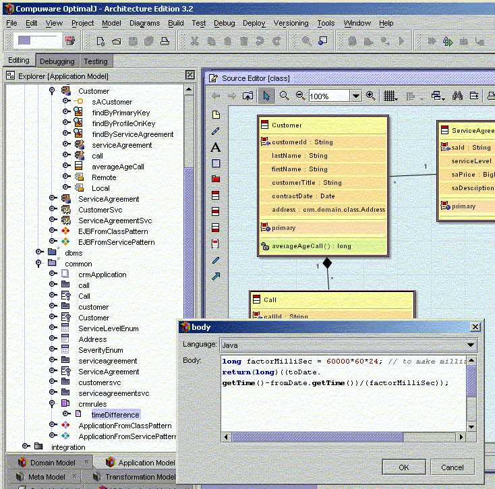Select ServiceLevelEnum in the Explorer tree

click(109, 328)
